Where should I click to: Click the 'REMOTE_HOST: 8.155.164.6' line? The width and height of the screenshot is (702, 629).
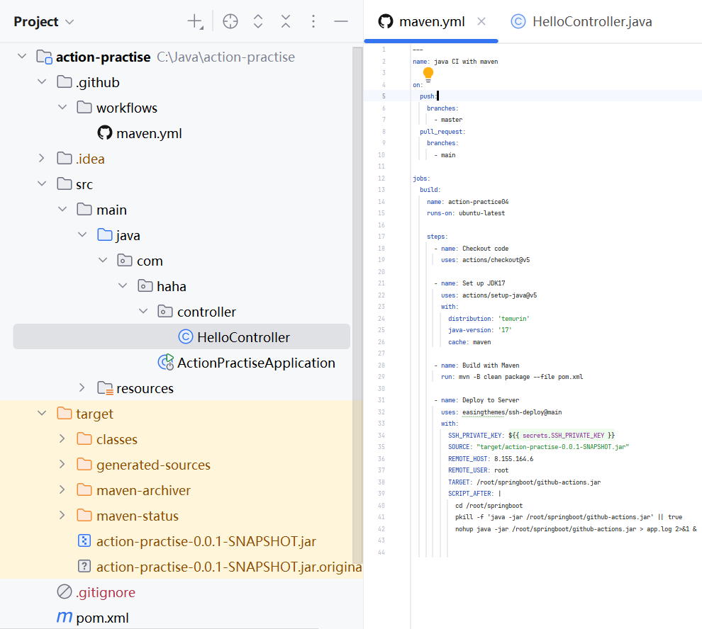pyautogui.click(x=491, y=459)
